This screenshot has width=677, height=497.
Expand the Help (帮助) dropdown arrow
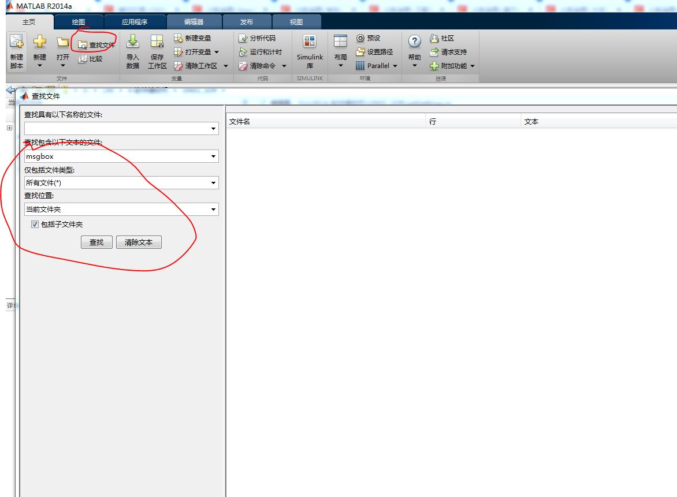point(415,66)
